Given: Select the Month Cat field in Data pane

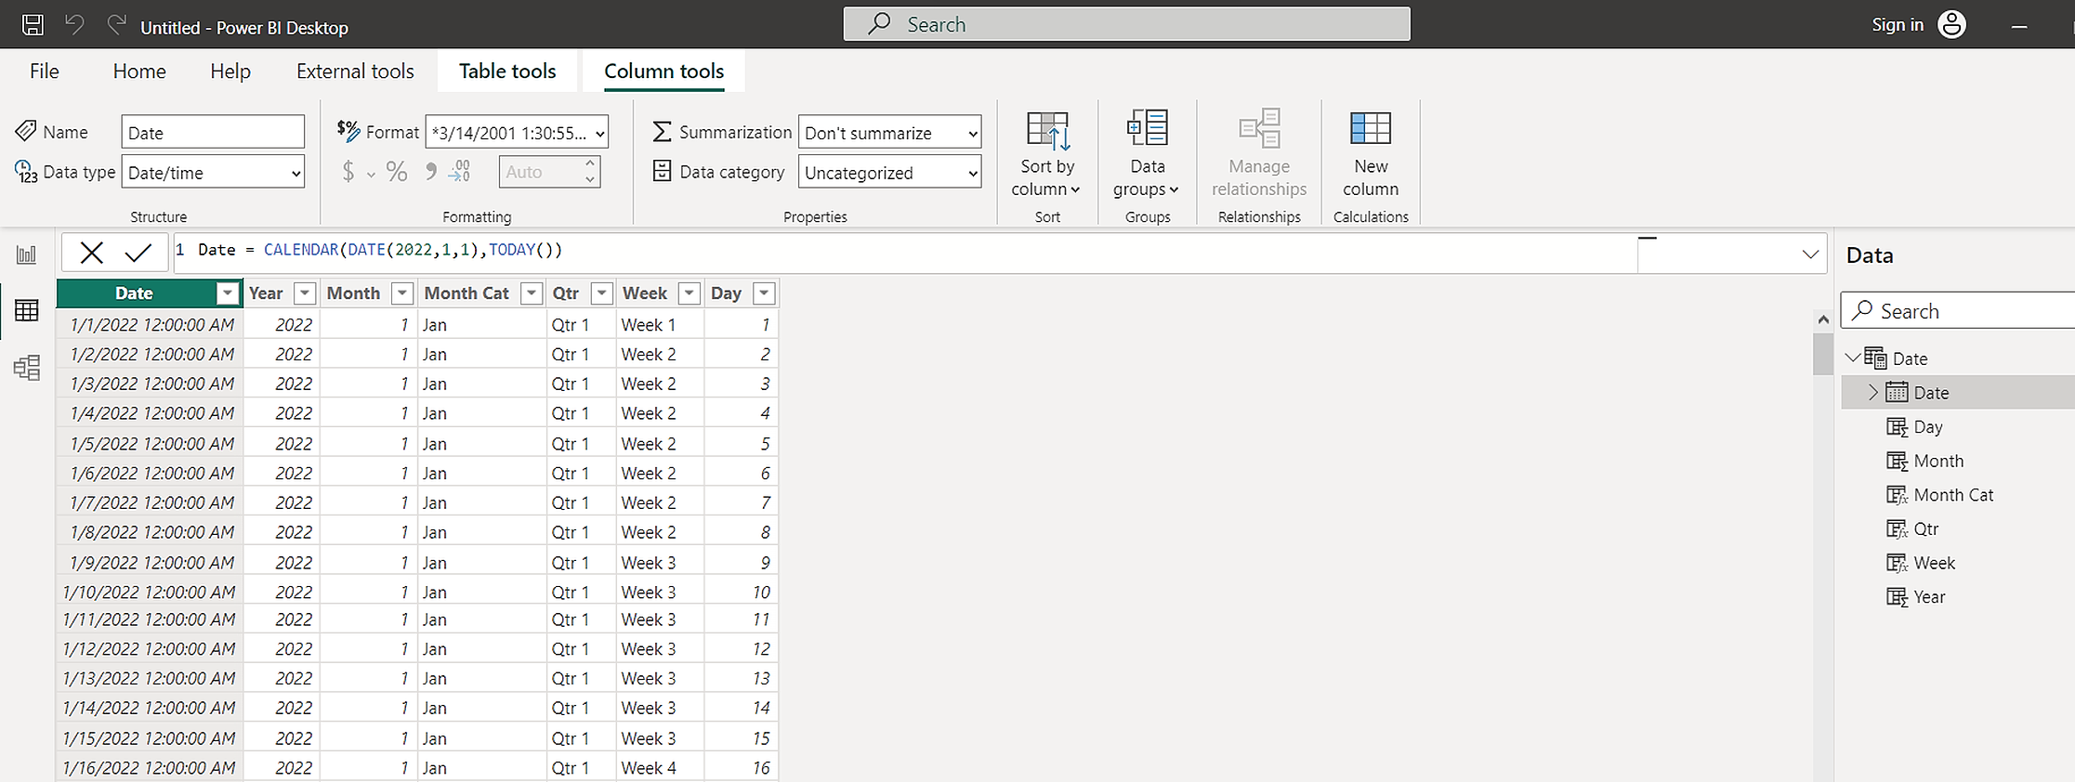Looking at the screenshot, I should pos(1952,495).
